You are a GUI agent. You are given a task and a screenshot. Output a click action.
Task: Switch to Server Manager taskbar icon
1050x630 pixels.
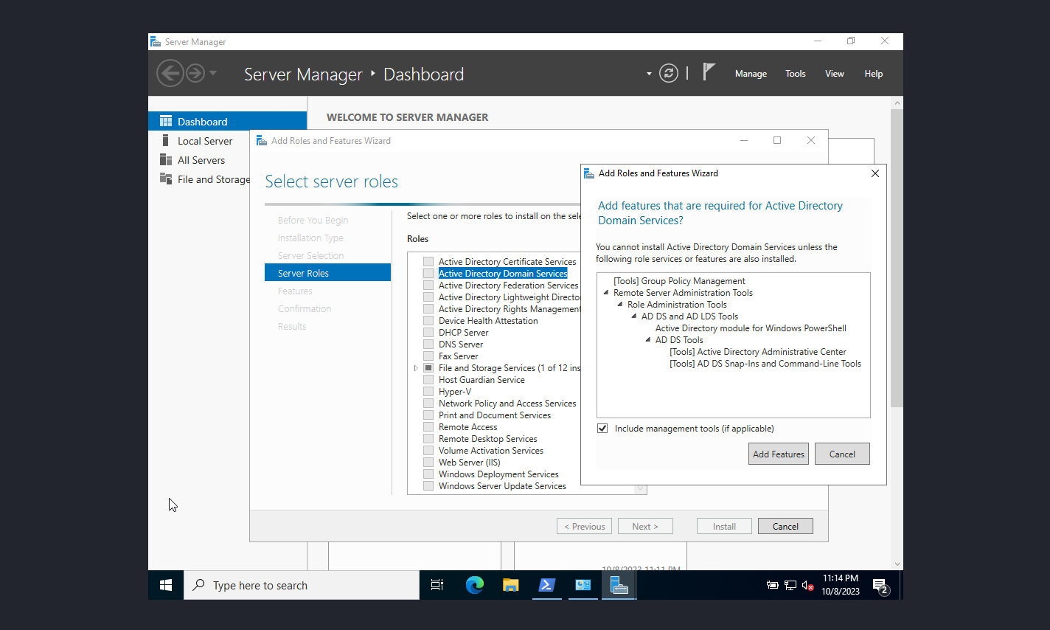pyautogui.click(x=619, y=585)
